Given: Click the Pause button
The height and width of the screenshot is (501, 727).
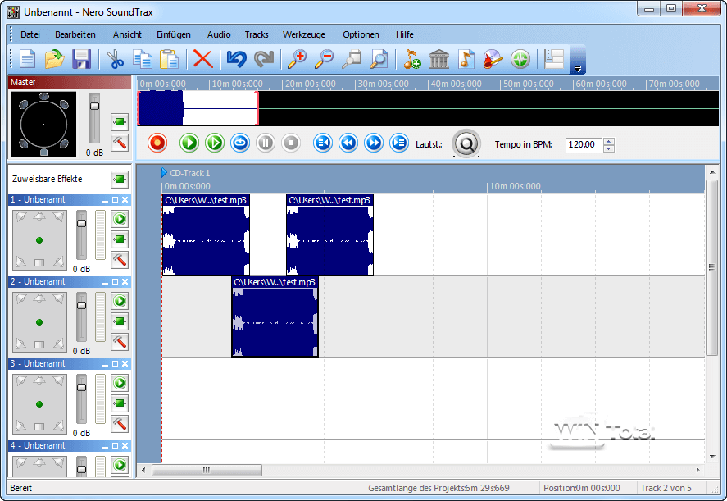Looking at the screenshot, I should 266,143.
